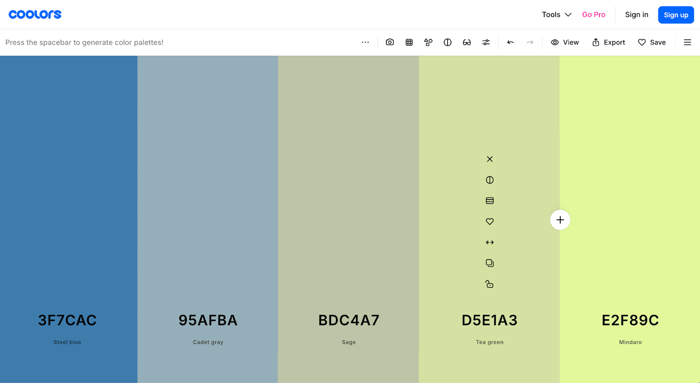View shades of Tea green color

[490, 201]
